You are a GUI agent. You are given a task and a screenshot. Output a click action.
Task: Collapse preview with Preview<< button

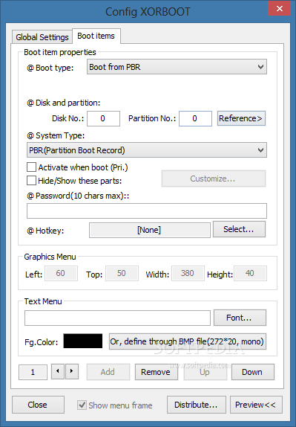click(x=256, y=405)
